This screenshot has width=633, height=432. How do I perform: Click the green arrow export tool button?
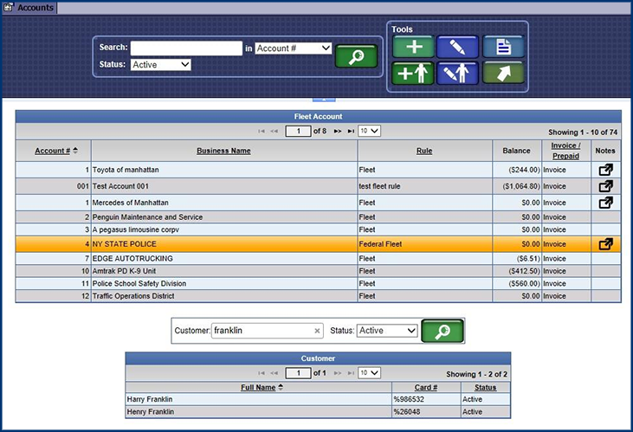[503, 73]
